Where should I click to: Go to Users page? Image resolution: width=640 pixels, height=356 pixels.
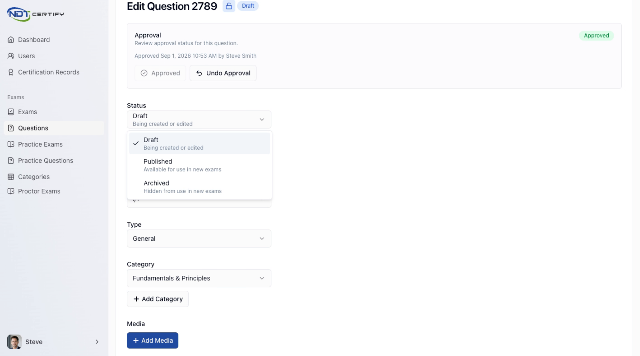point(54,56)
